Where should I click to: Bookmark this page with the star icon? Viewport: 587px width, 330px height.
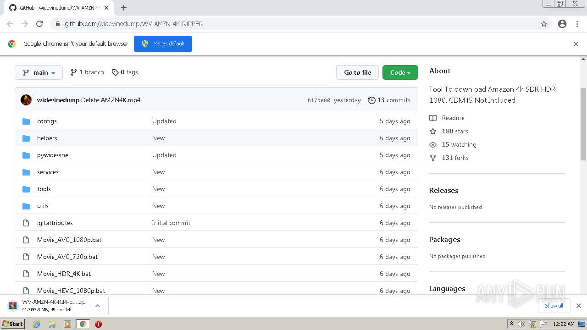[544, 24]
